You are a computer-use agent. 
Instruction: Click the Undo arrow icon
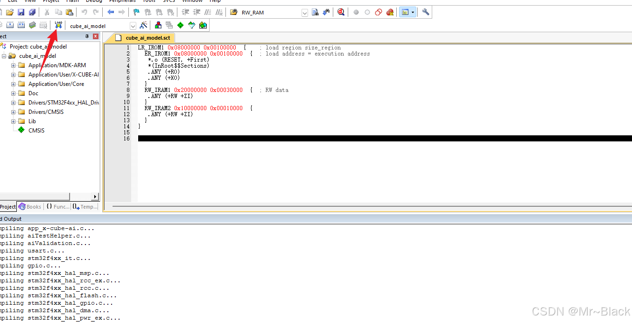click(84, 12)
